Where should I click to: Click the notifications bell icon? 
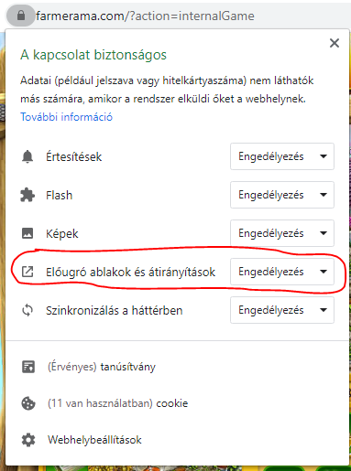tap(27, 156)
